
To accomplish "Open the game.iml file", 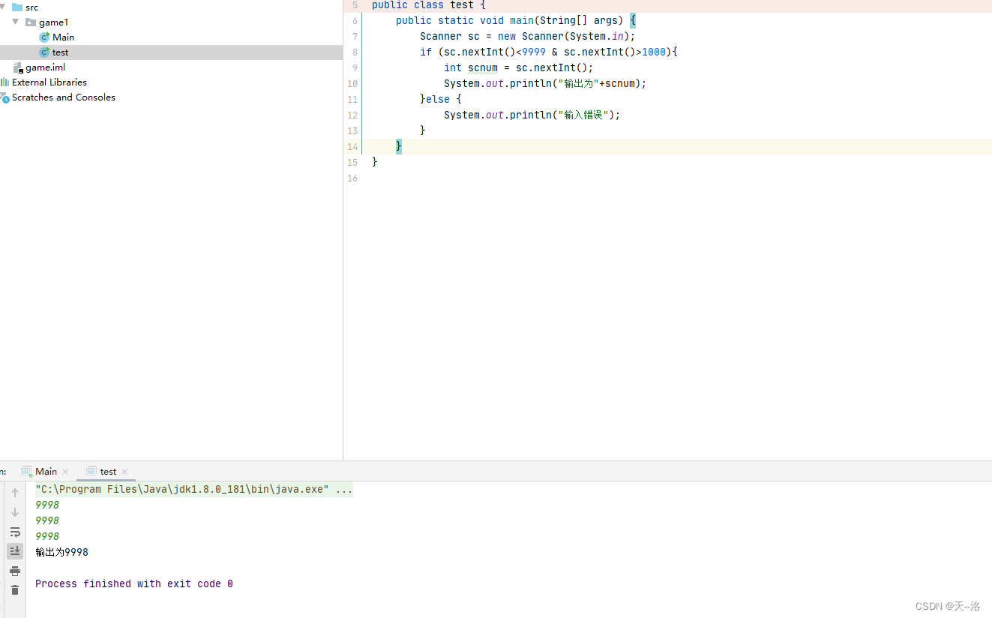I will [45, 67].
